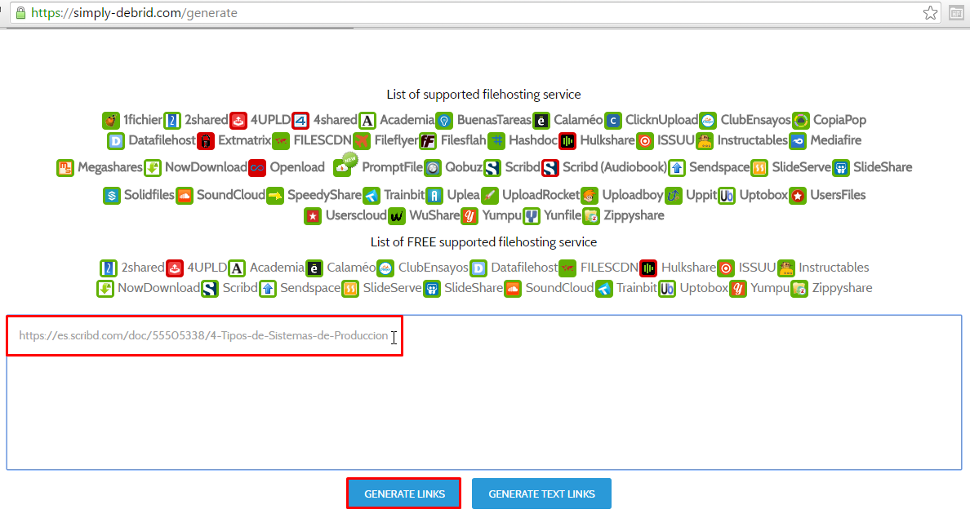Click the "Sendspace" label in supported list
Viewport: 970px width, 527px height.
point(719,167)
